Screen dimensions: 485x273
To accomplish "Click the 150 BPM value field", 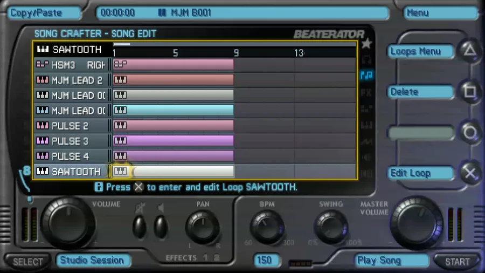I will pyautogui.click(x=266, y=260).
